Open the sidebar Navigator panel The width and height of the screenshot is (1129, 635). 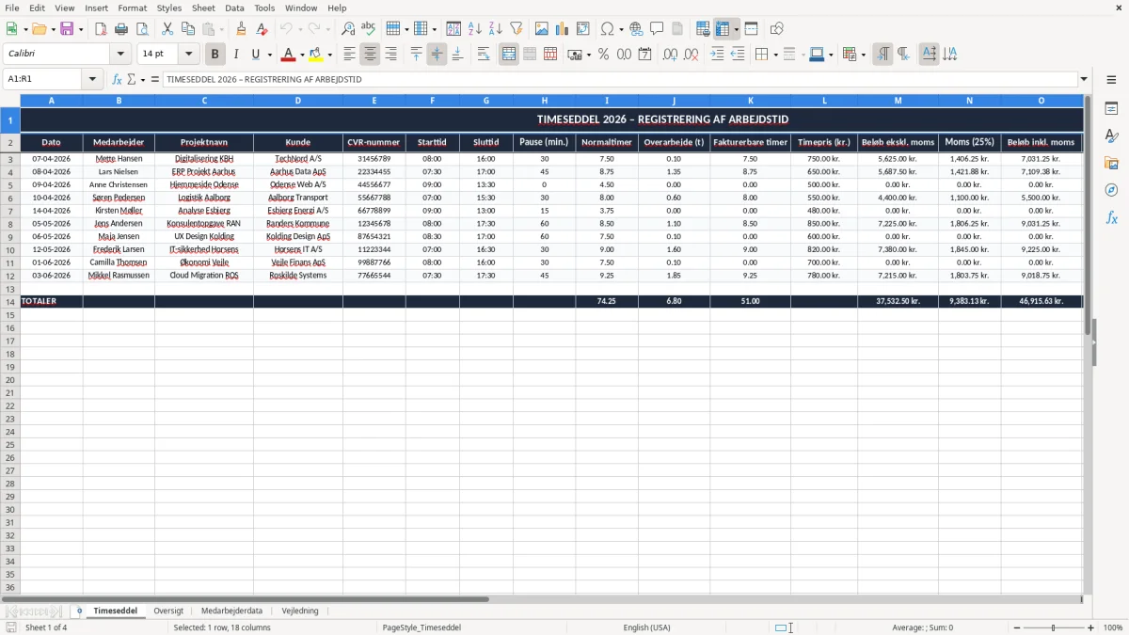point(1111,190)
